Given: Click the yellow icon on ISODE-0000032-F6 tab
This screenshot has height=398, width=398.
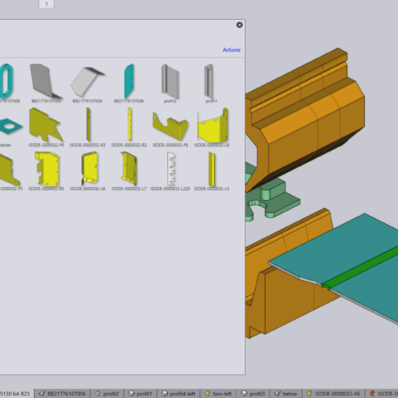Looking at the screenshot, I should coord(309,394).
